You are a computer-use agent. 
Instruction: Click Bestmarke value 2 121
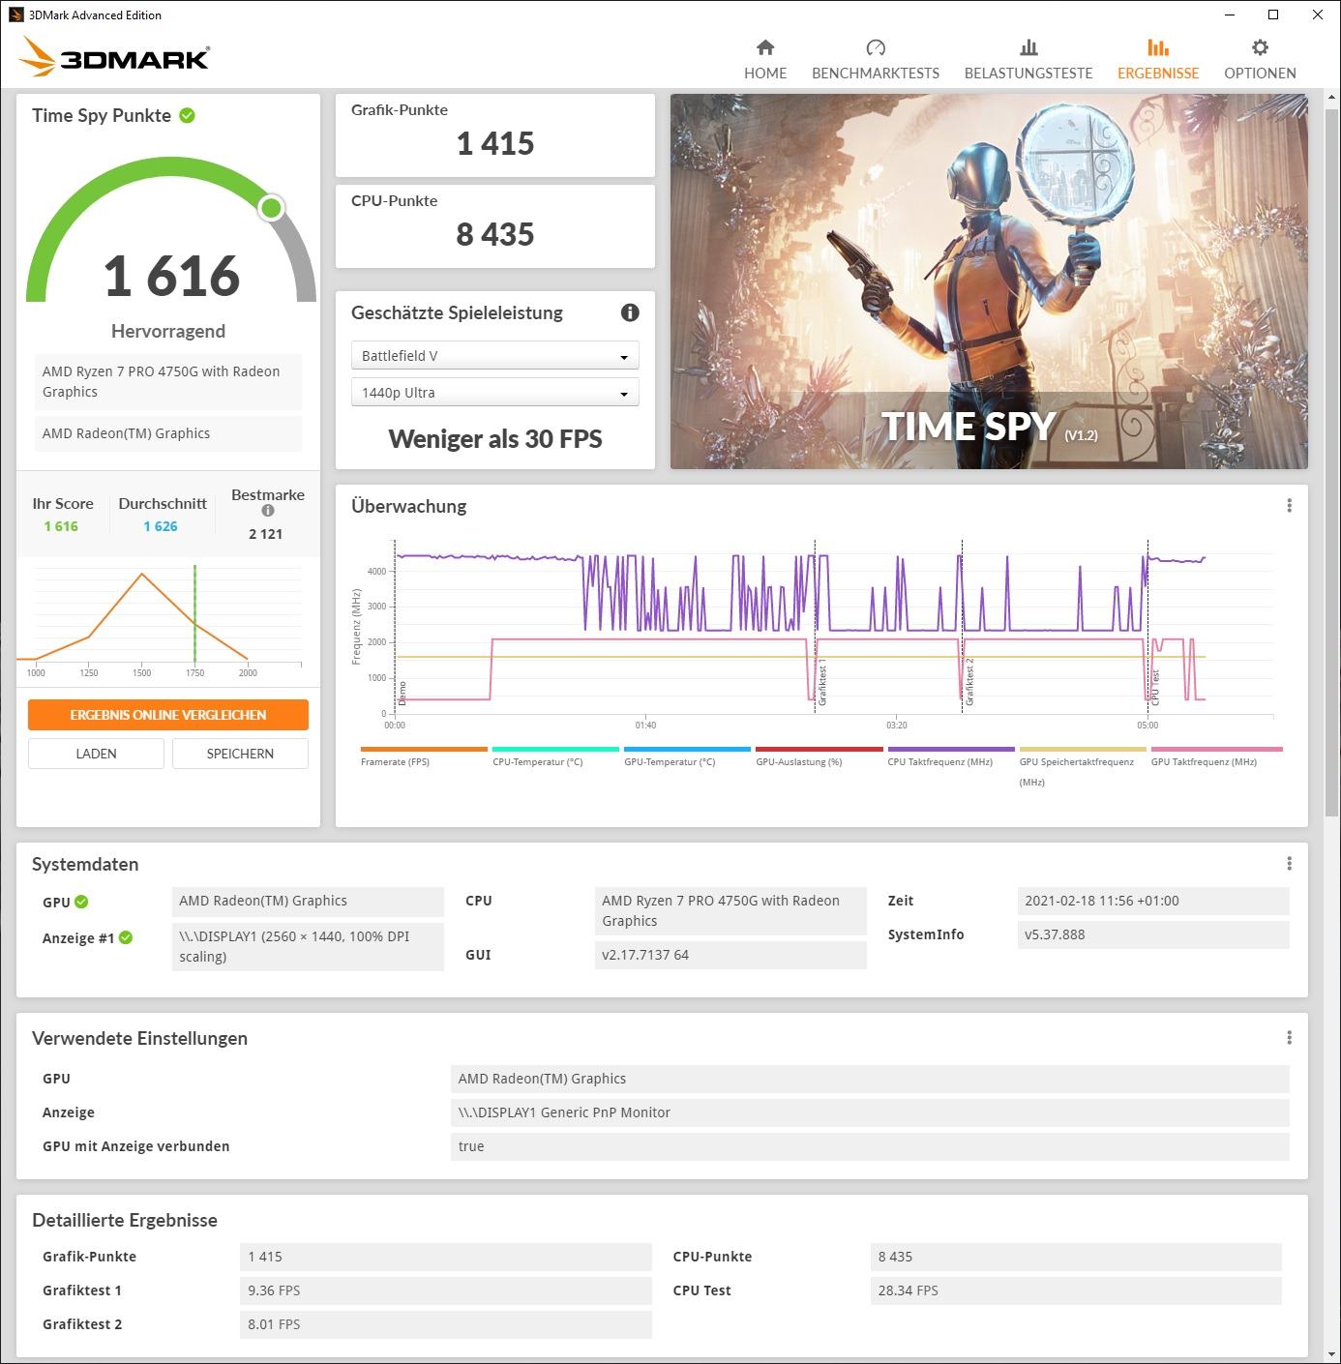(266, 534)
